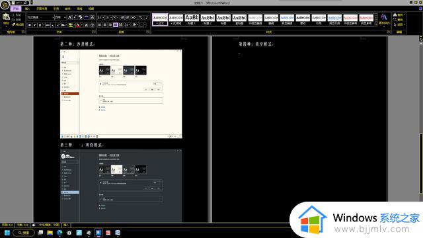Open the line spacing options
423x238 pixels.
click(x=127, y=25)
